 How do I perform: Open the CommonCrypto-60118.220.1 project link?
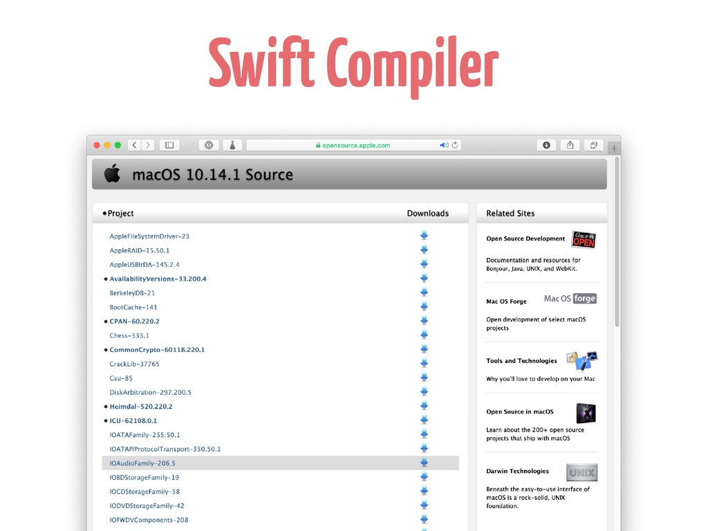click(157, 349)
